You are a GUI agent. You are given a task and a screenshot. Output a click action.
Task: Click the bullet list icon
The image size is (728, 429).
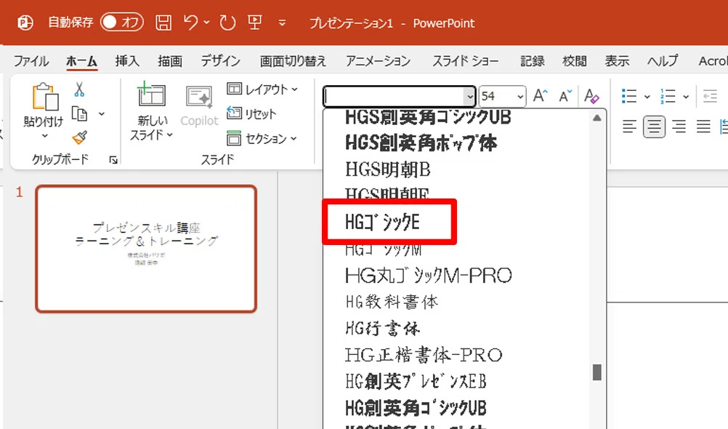pos(629,96)
